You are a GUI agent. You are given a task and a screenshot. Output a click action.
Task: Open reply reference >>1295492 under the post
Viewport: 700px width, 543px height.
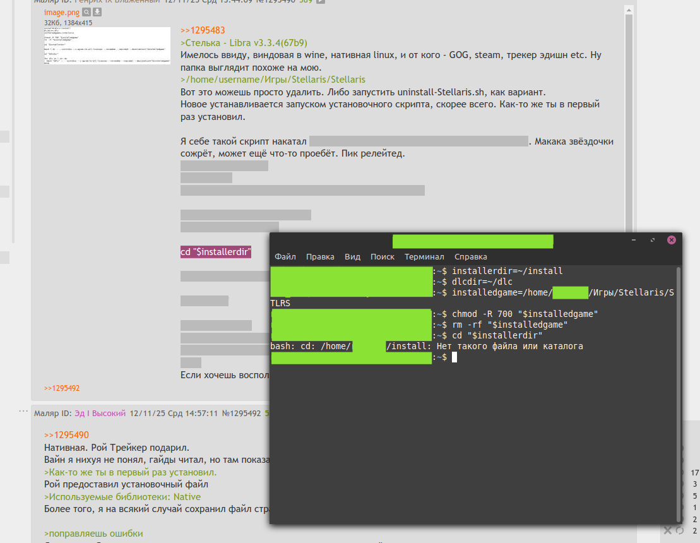pos(62,388)
